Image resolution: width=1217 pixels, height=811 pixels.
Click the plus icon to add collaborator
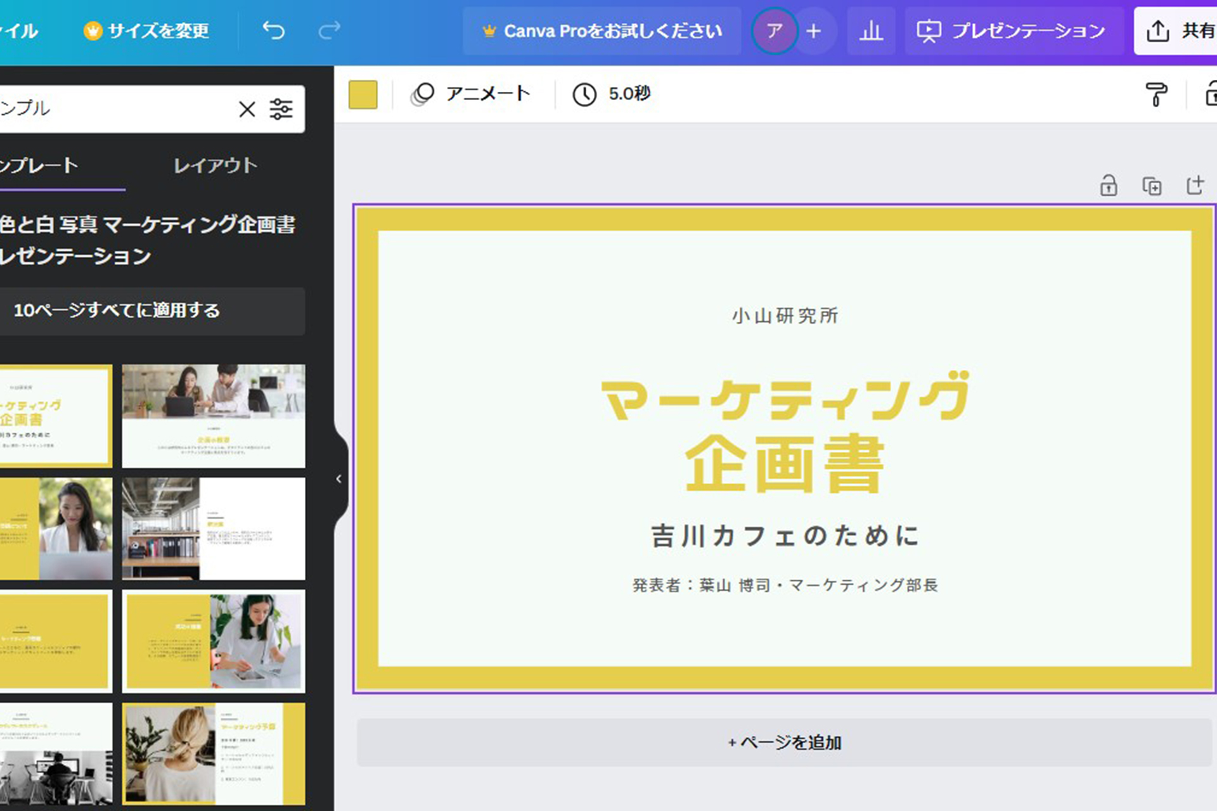(x=814, y=30)
